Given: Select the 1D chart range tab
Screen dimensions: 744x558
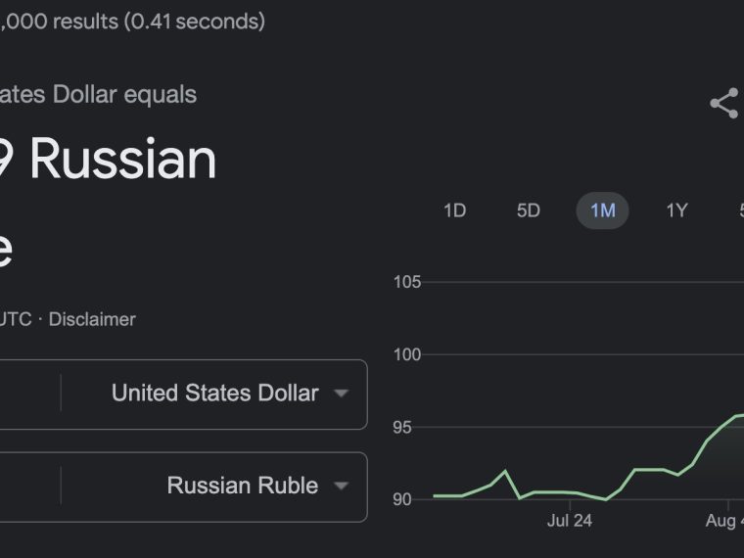Looking at the screenshot, I should coord(454,210).
